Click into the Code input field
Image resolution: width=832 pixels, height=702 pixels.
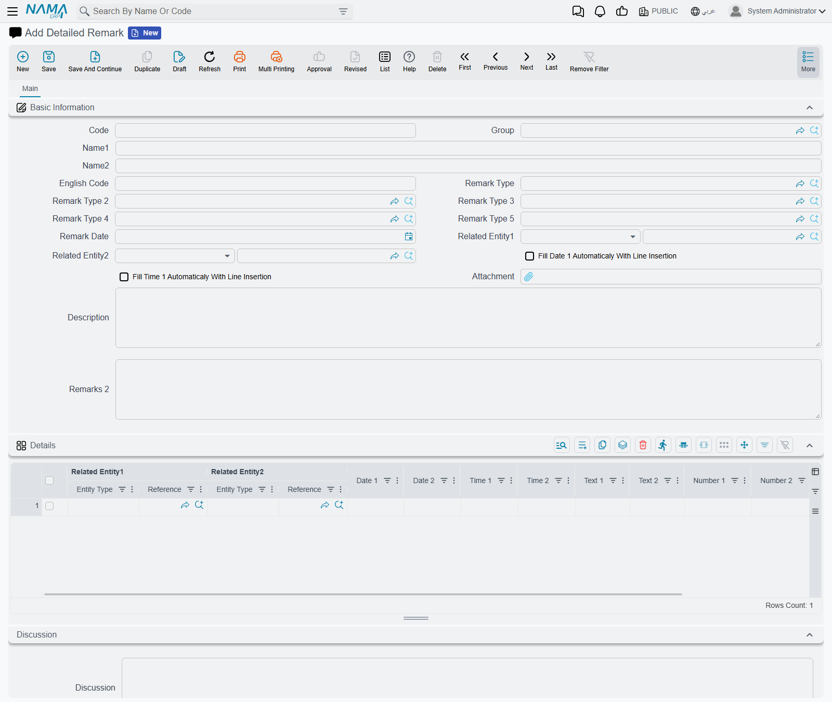pyautogui.click(x=265, y=131)
